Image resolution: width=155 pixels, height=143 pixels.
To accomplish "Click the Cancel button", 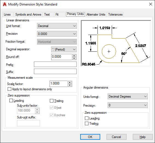I will click(116, 137).
